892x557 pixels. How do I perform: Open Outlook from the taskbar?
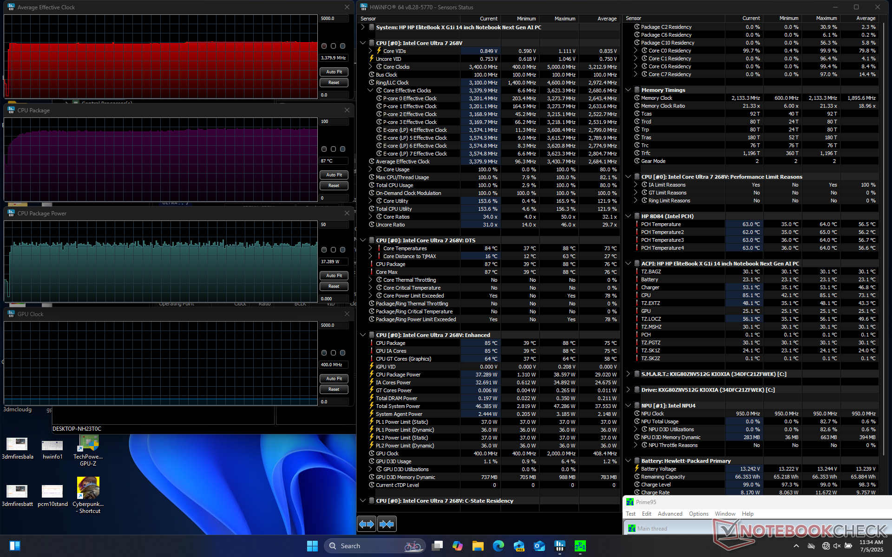(539, 546)
